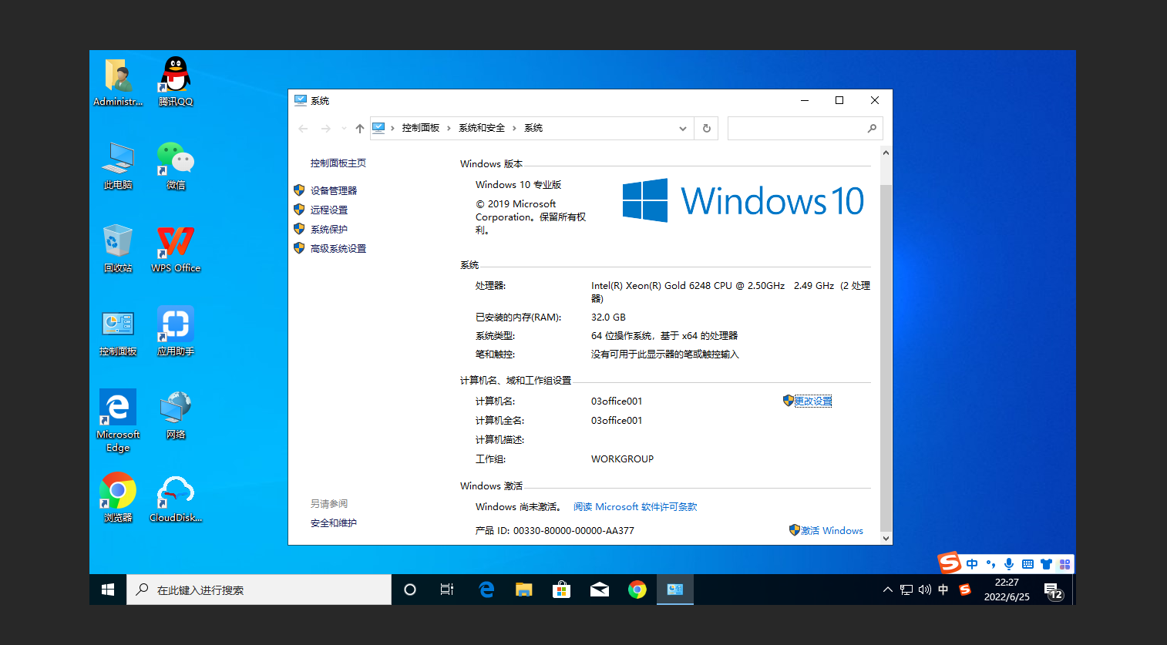Open the 腾讯QQ desktop shortcut
Image resolution: width=1167 pixels, height=645 pixels.
tap(176, 82)
